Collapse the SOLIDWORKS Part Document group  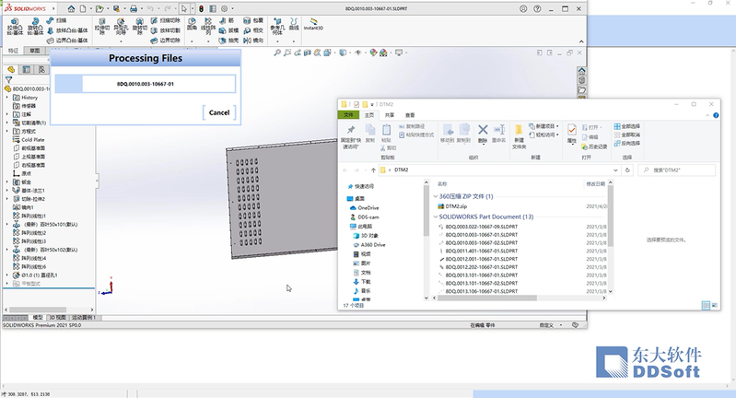click(435, 216)
